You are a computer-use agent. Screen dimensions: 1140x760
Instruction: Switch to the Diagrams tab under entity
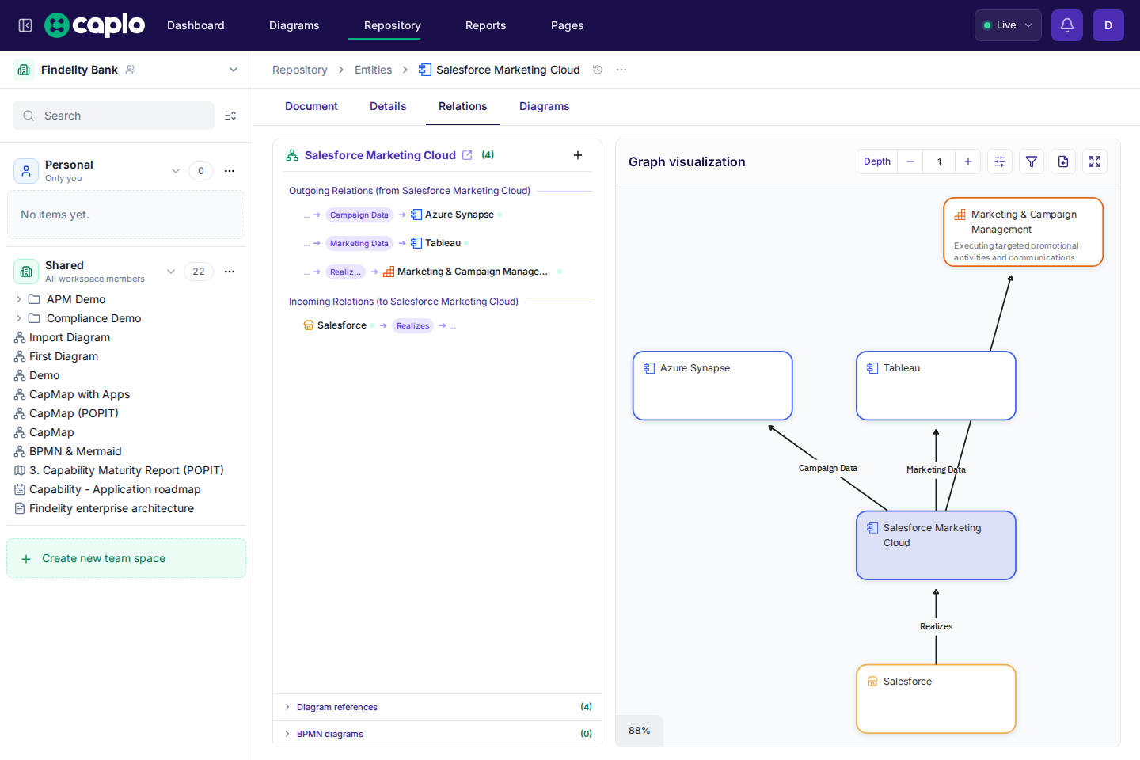tap(545, 106)
